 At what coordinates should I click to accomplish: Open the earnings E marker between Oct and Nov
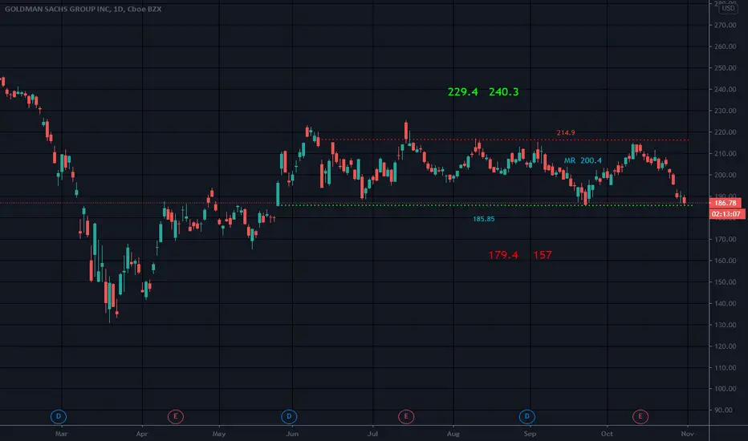pyautogui.click(x=640, y=417)
